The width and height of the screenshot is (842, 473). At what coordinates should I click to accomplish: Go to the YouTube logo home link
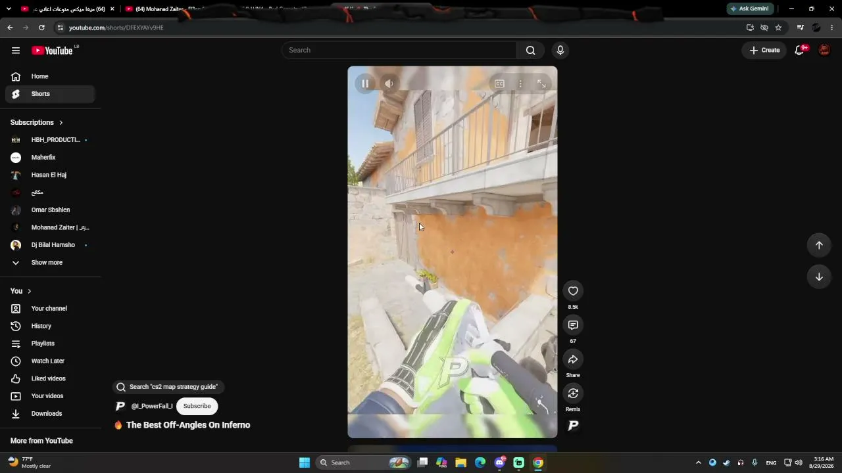click(x=52, y=51)
